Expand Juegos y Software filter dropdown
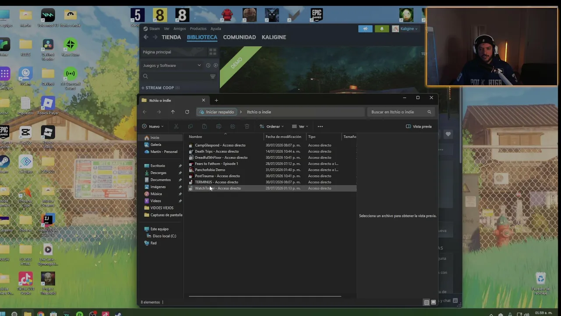Image resolution: width=561 pixels, height=316 pixels. point(199,65)
